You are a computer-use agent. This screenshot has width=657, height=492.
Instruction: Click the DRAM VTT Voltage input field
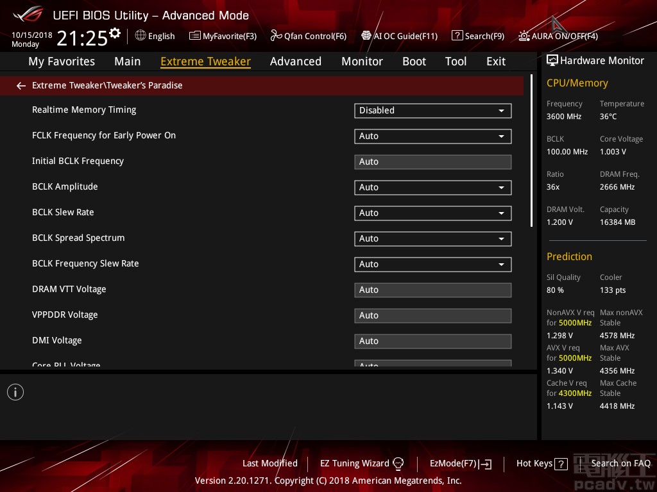432,290
